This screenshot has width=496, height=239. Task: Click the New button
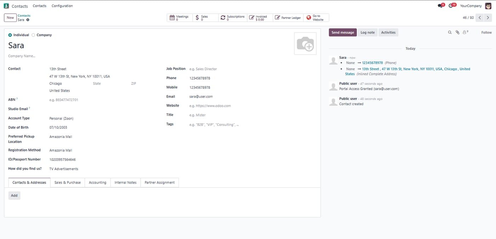(x=10, y=18)
